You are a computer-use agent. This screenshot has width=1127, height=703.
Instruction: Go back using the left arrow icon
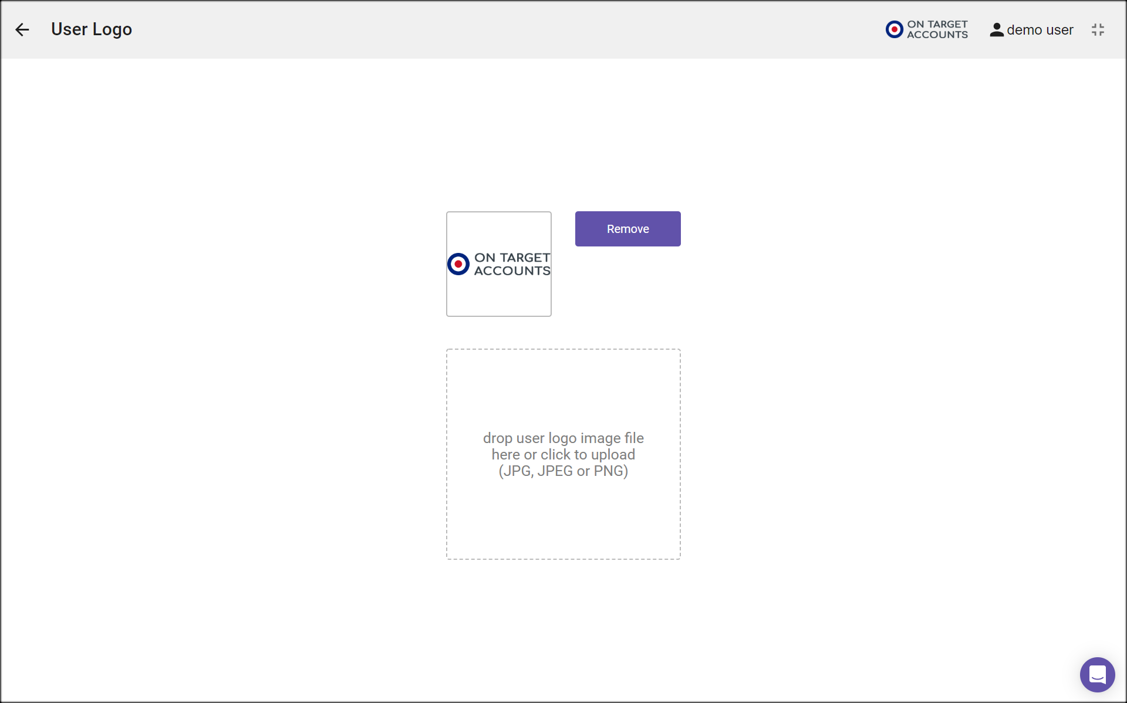22,29
